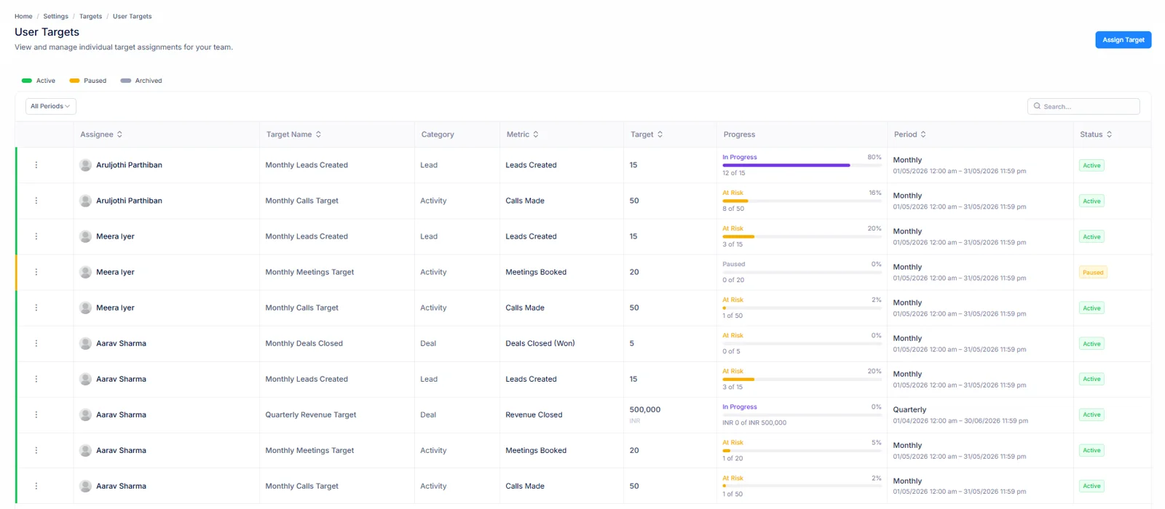Click Active badge in Quarterly Revenue Target row
1165x509 pixels.
click(x=1091, y=414)
